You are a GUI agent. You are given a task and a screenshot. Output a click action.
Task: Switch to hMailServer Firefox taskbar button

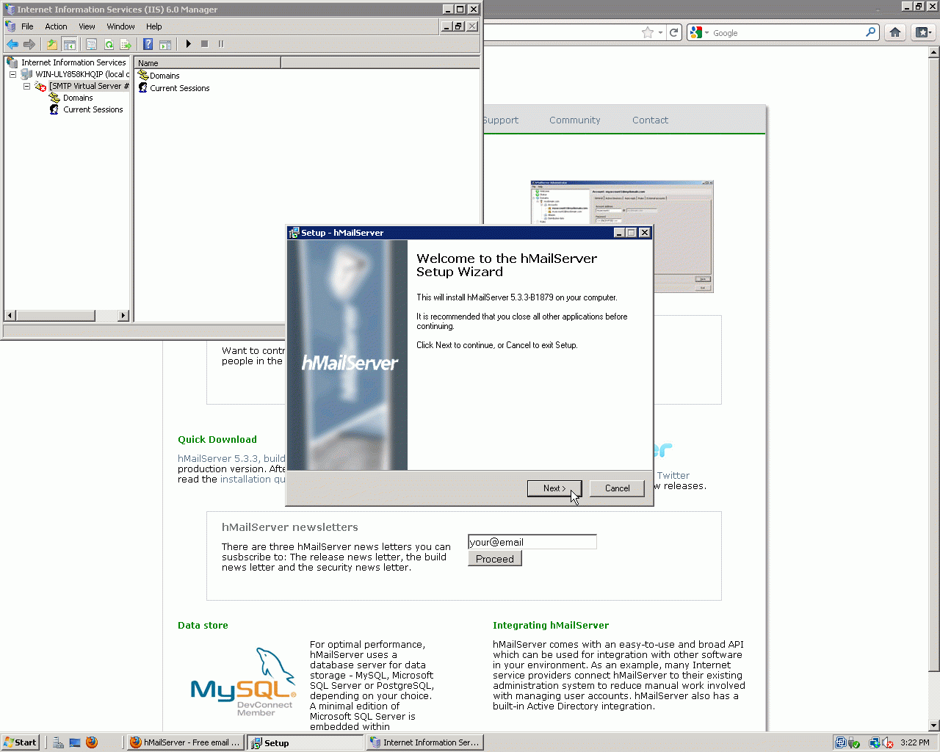tap(185, 742)
